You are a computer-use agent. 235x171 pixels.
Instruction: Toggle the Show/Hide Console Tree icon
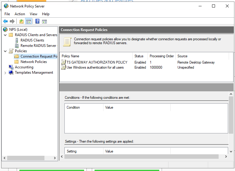point(29,21)
